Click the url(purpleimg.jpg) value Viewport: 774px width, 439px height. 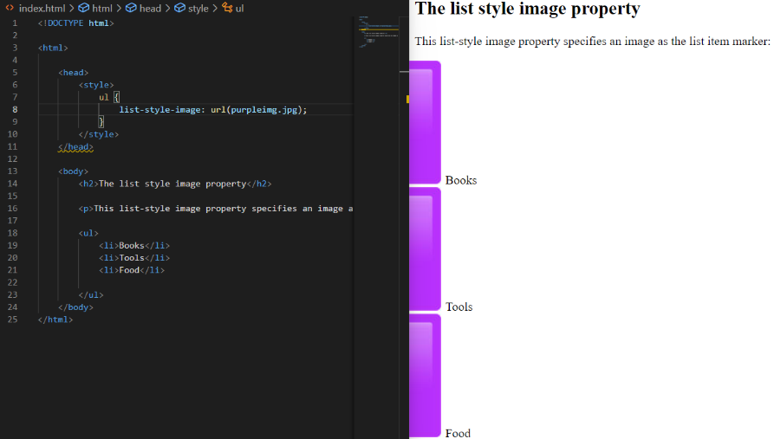click(x=257, y=109)
